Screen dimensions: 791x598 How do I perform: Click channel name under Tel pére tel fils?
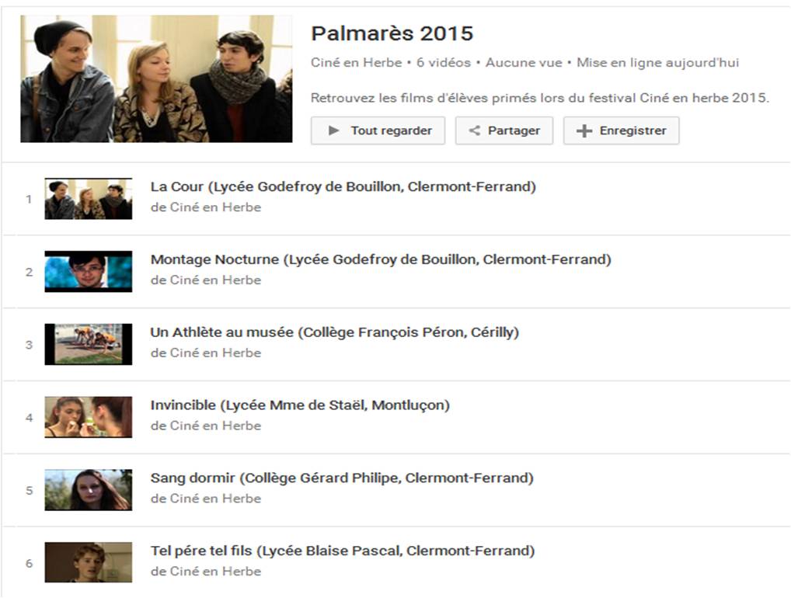[215, 572]
